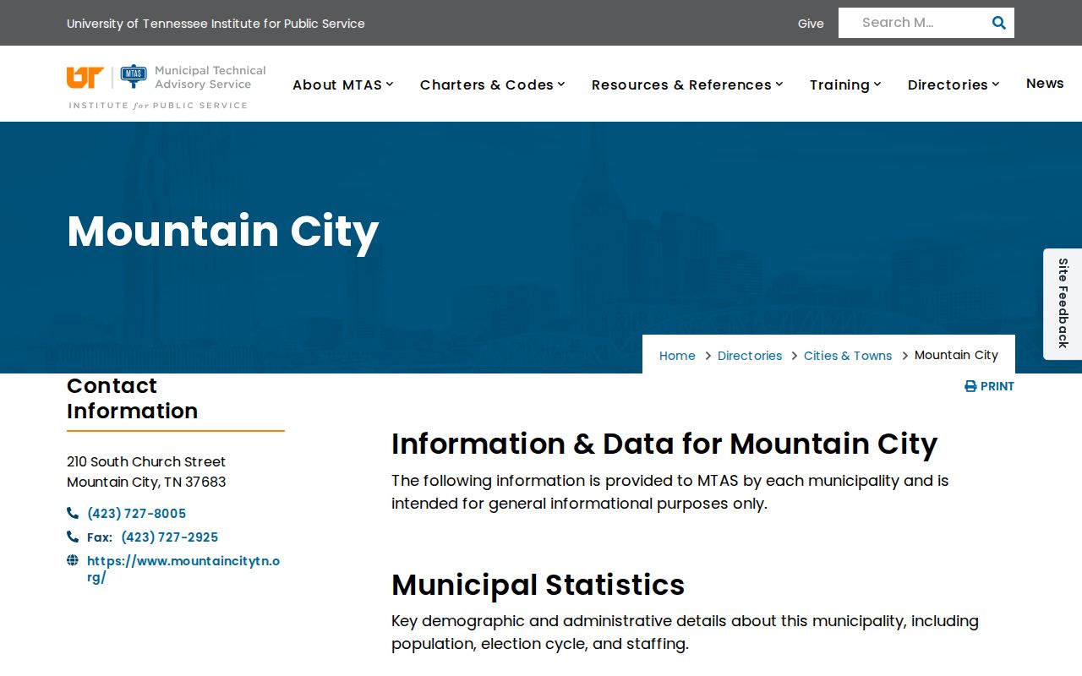Click University of Tennessee Institute for Public Service
The image size is (1082, 676).
[x=216, y=24]
